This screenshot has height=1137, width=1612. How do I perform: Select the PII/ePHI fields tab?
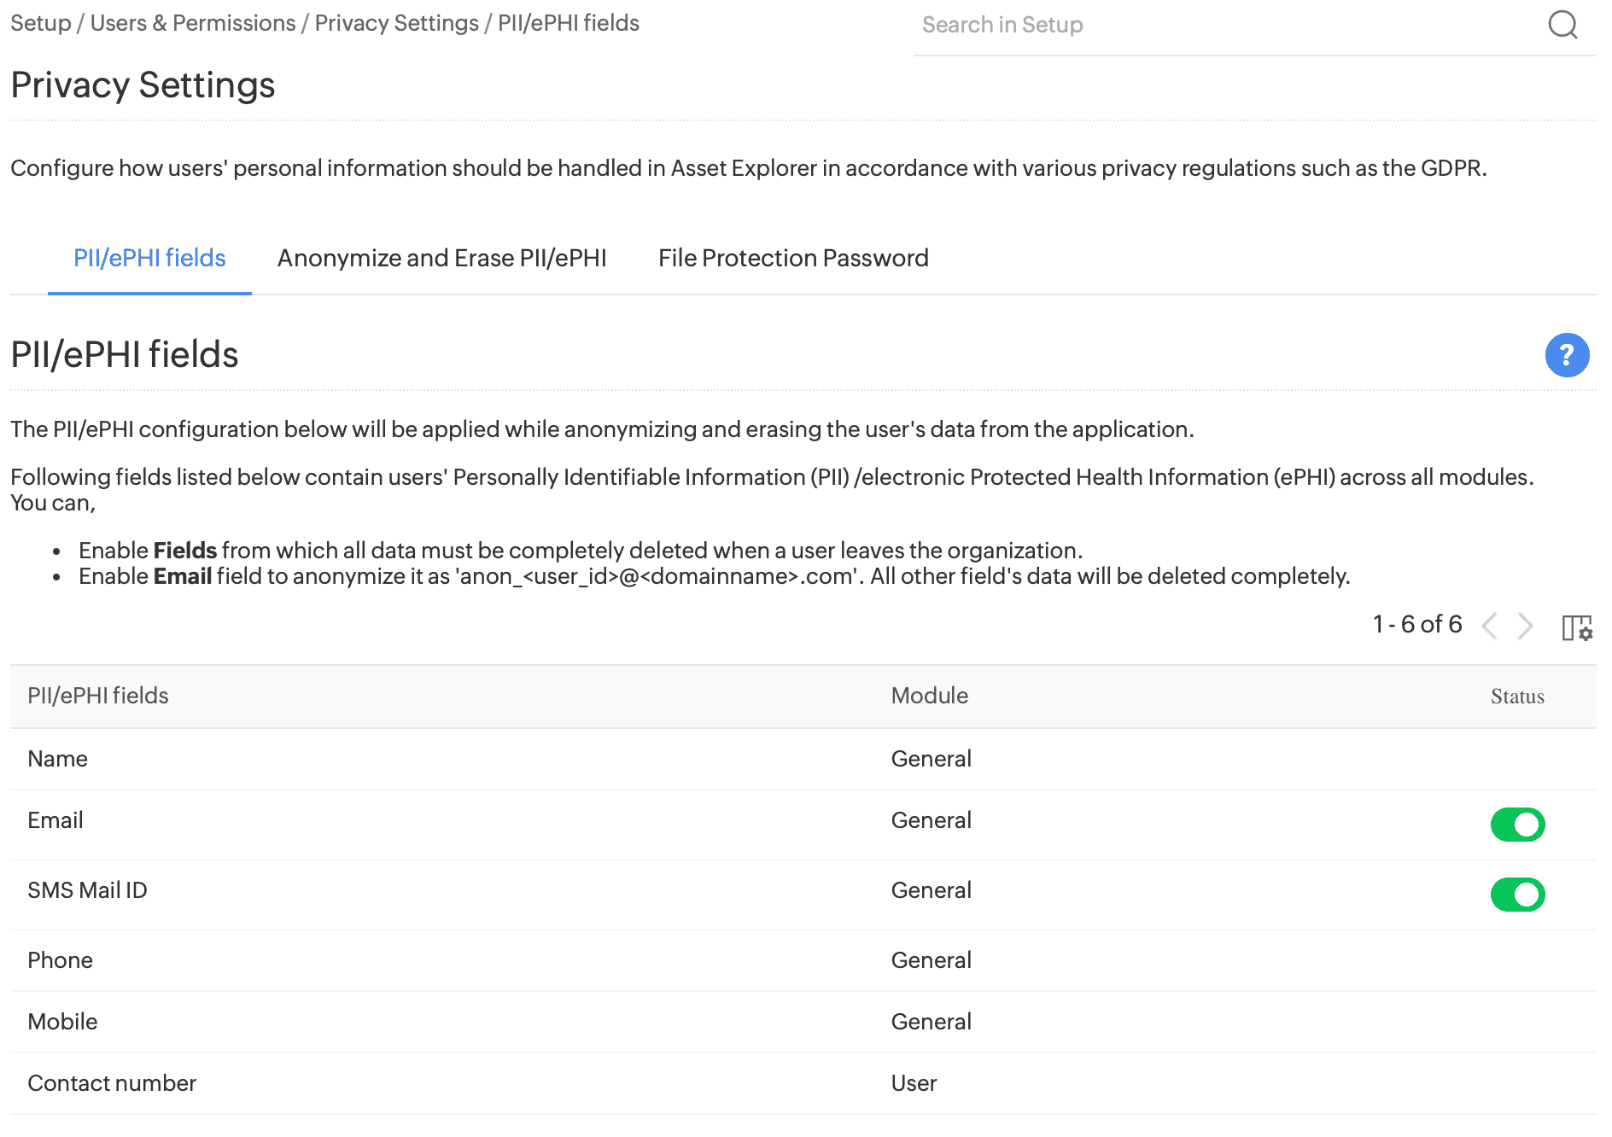coord(149,258)
